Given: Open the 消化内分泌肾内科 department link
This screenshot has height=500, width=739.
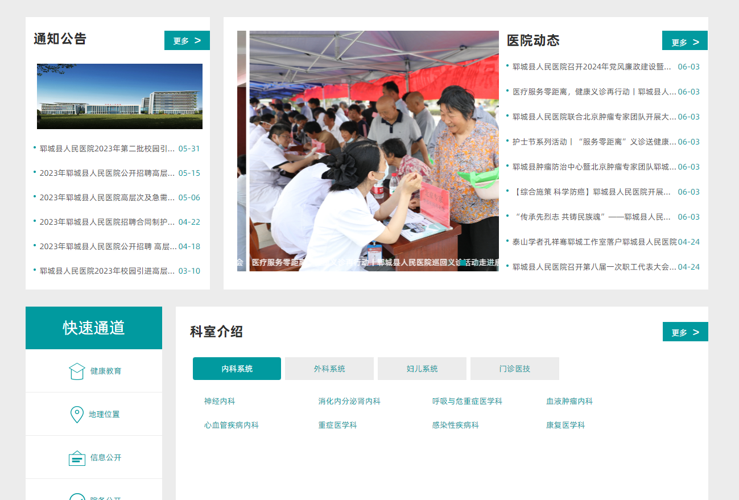Looking at the screenshot, I should click(349, 401).
